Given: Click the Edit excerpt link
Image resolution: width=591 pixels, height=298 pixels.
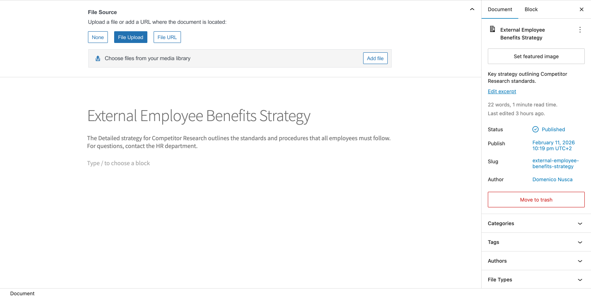Looking at the screenshot, I should pyautogui.click(x=502, y=91).
